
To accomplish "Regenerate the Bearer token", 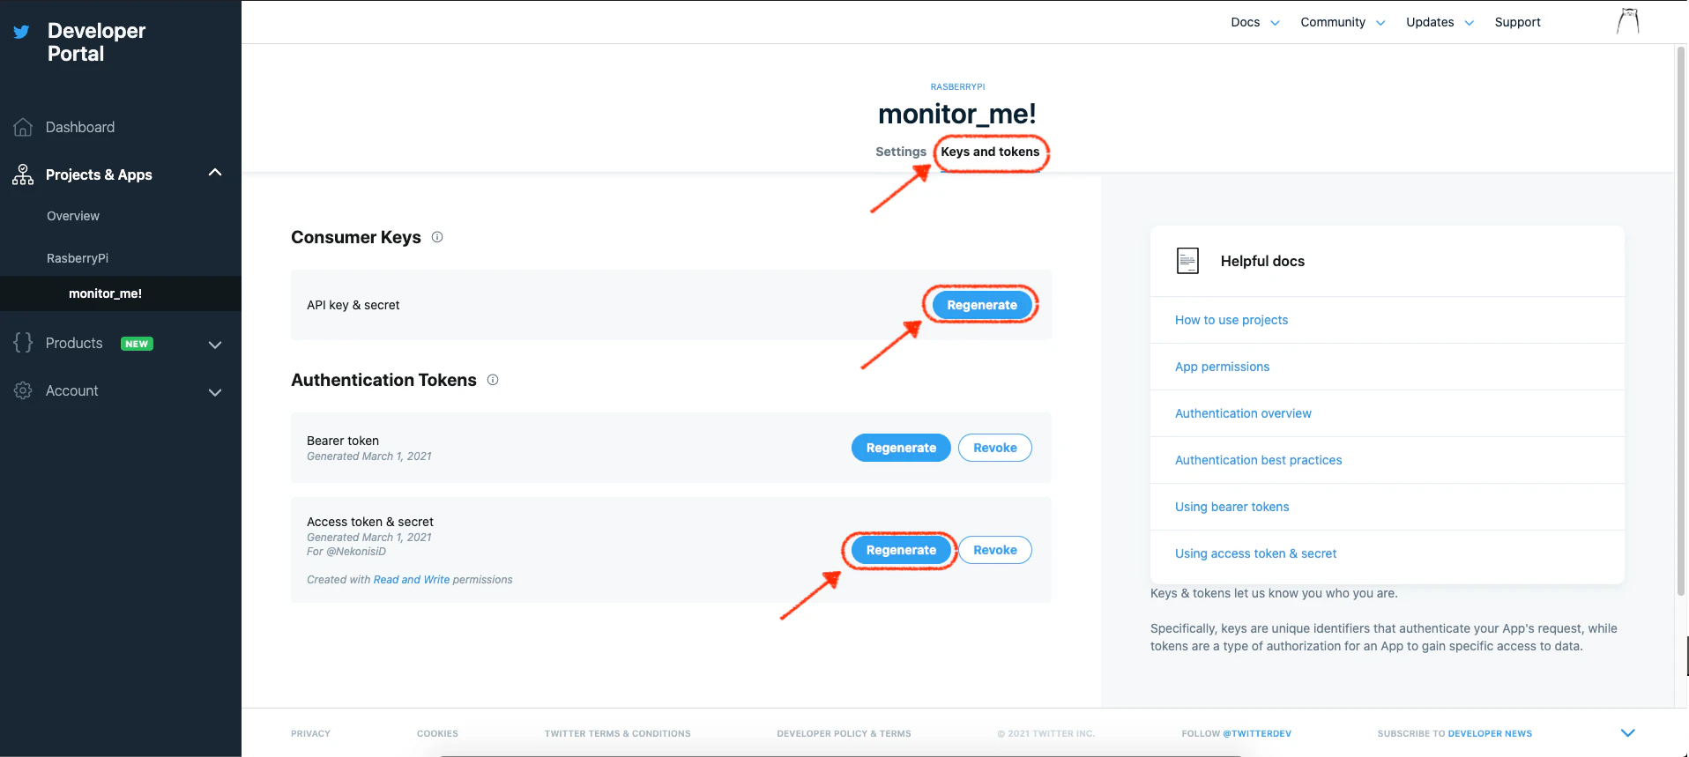I will point(901,448).
